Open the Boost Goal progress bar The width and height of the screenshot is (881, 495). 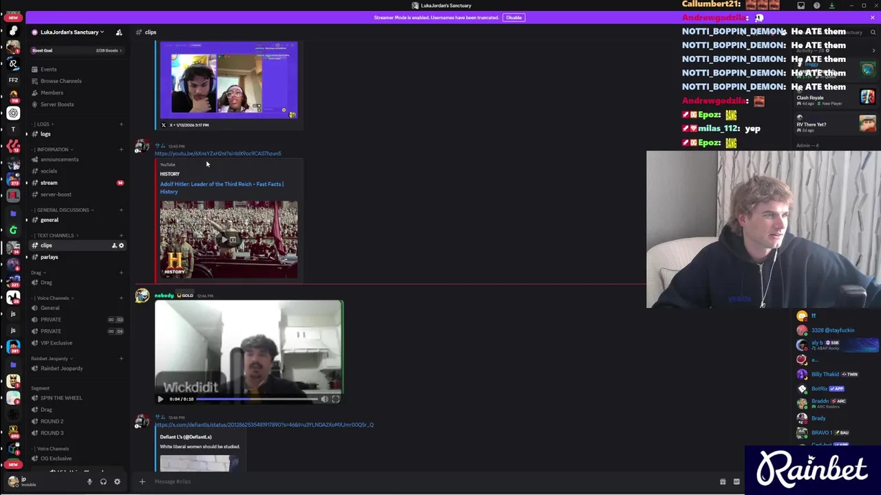coord(76,50)
